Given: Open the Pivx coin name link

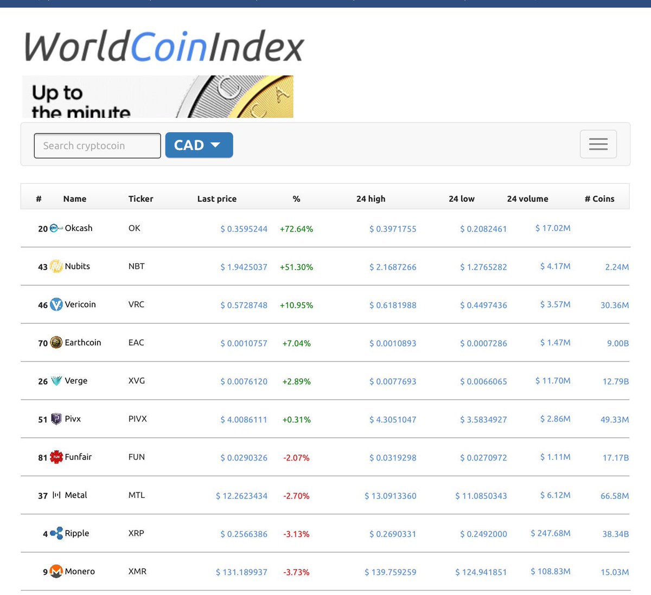Looking at the screenshot, I should click(73, 419).
